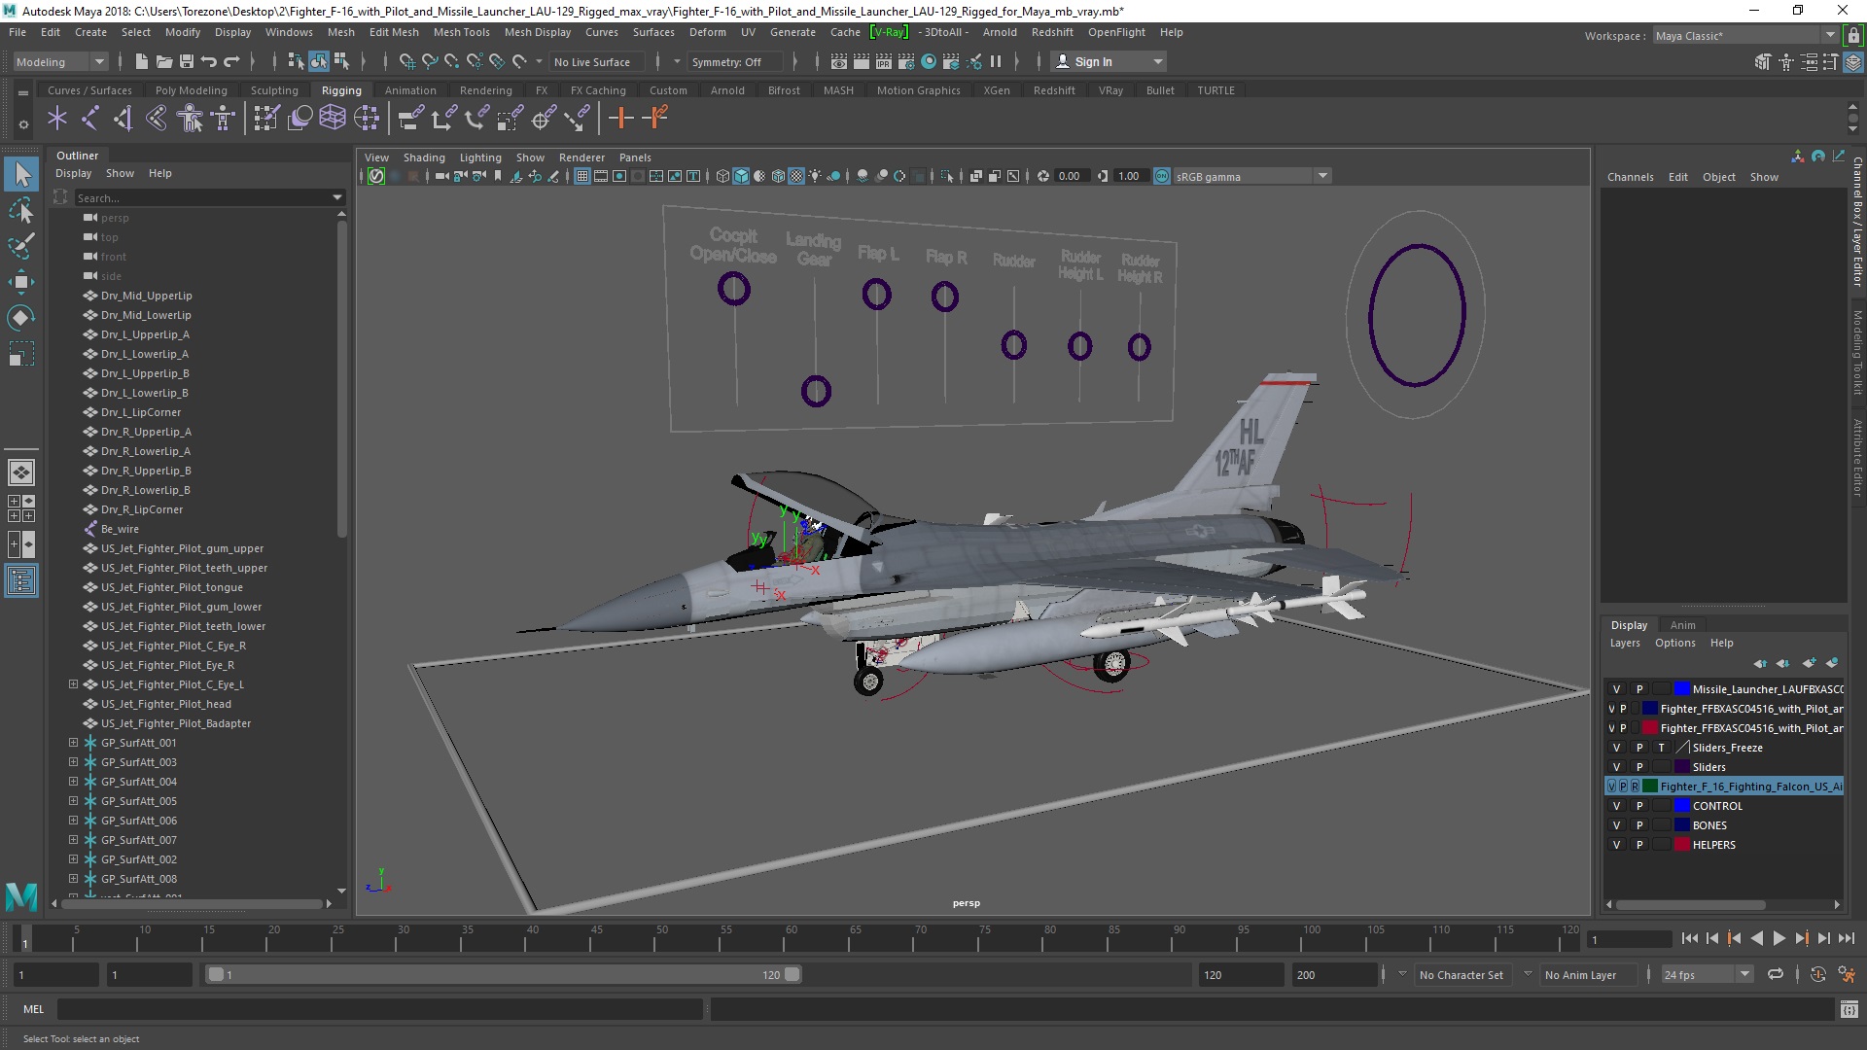Undo the last action

tap(208, 61)
